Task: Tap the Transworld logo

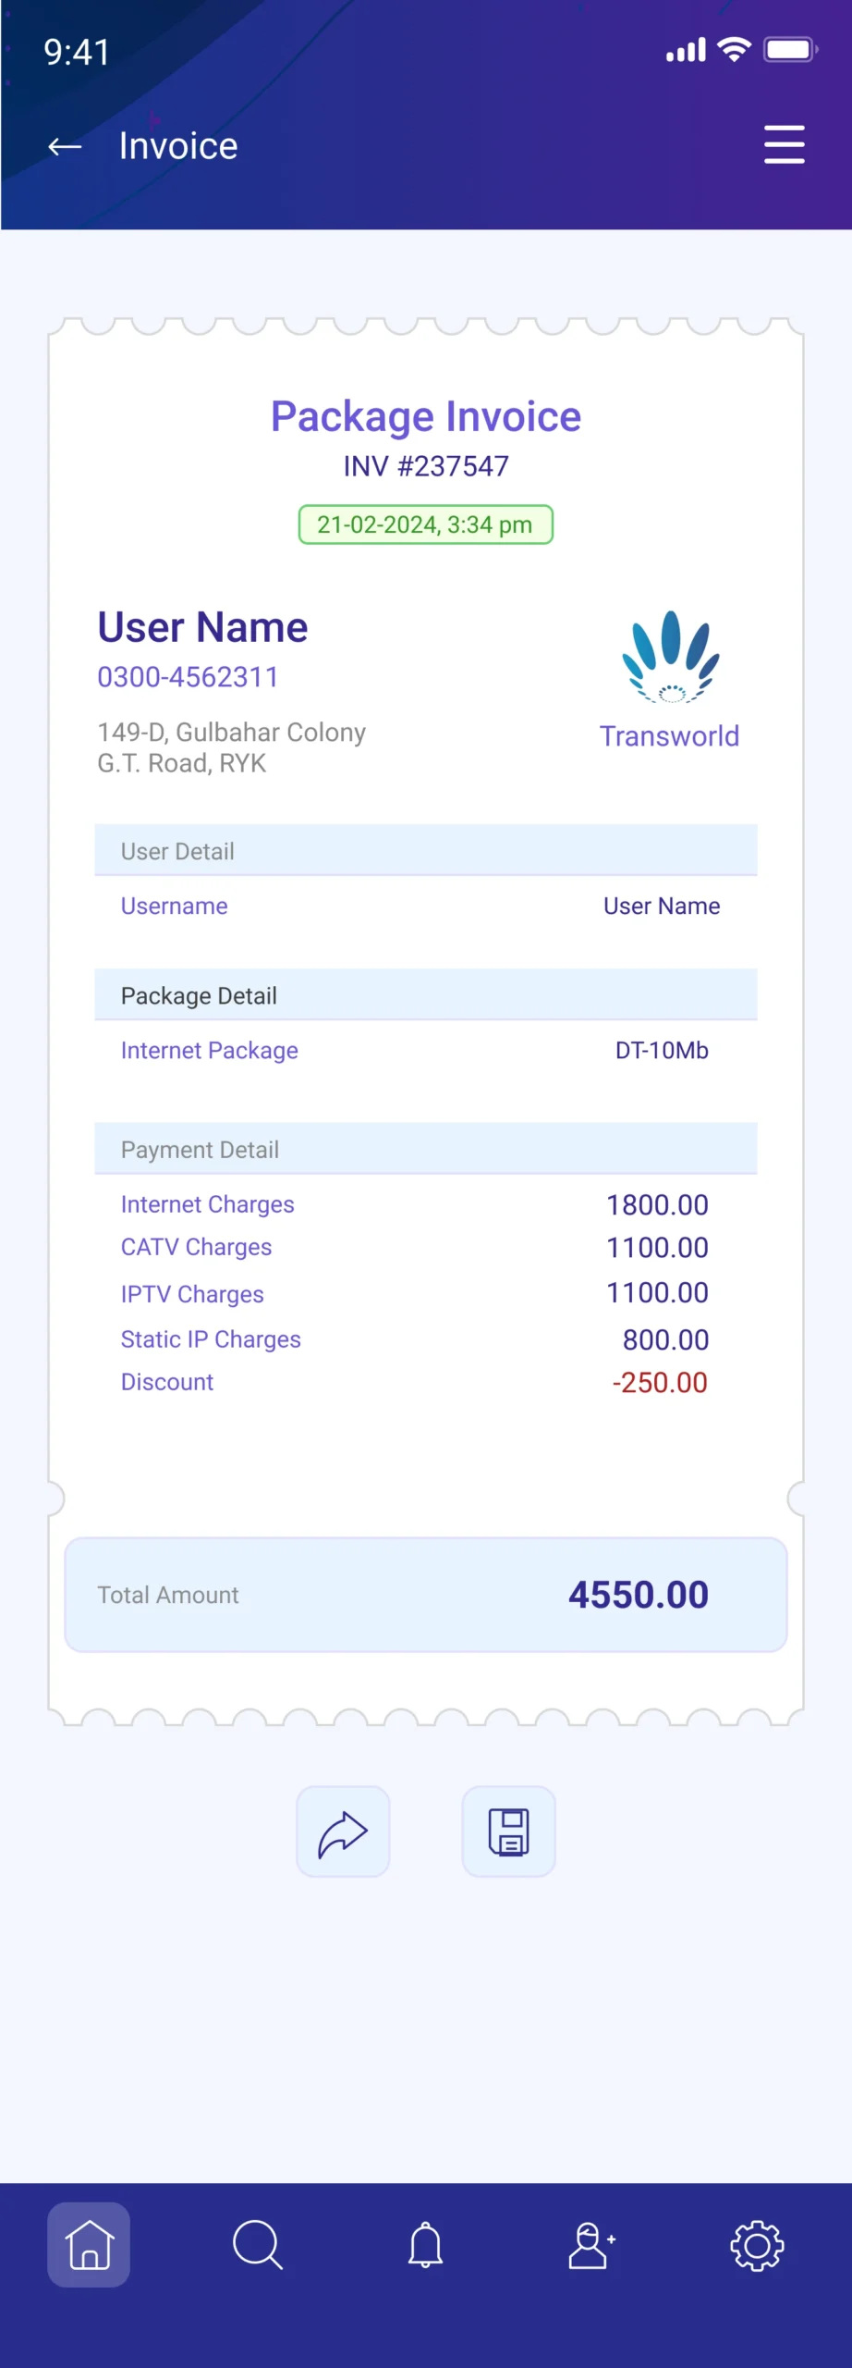Action: 670,680
